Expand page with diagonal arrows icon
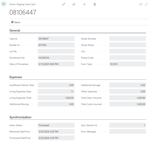The width and height of the screenshot is (149, 142). pyautogui.click(x=146, y=4)
